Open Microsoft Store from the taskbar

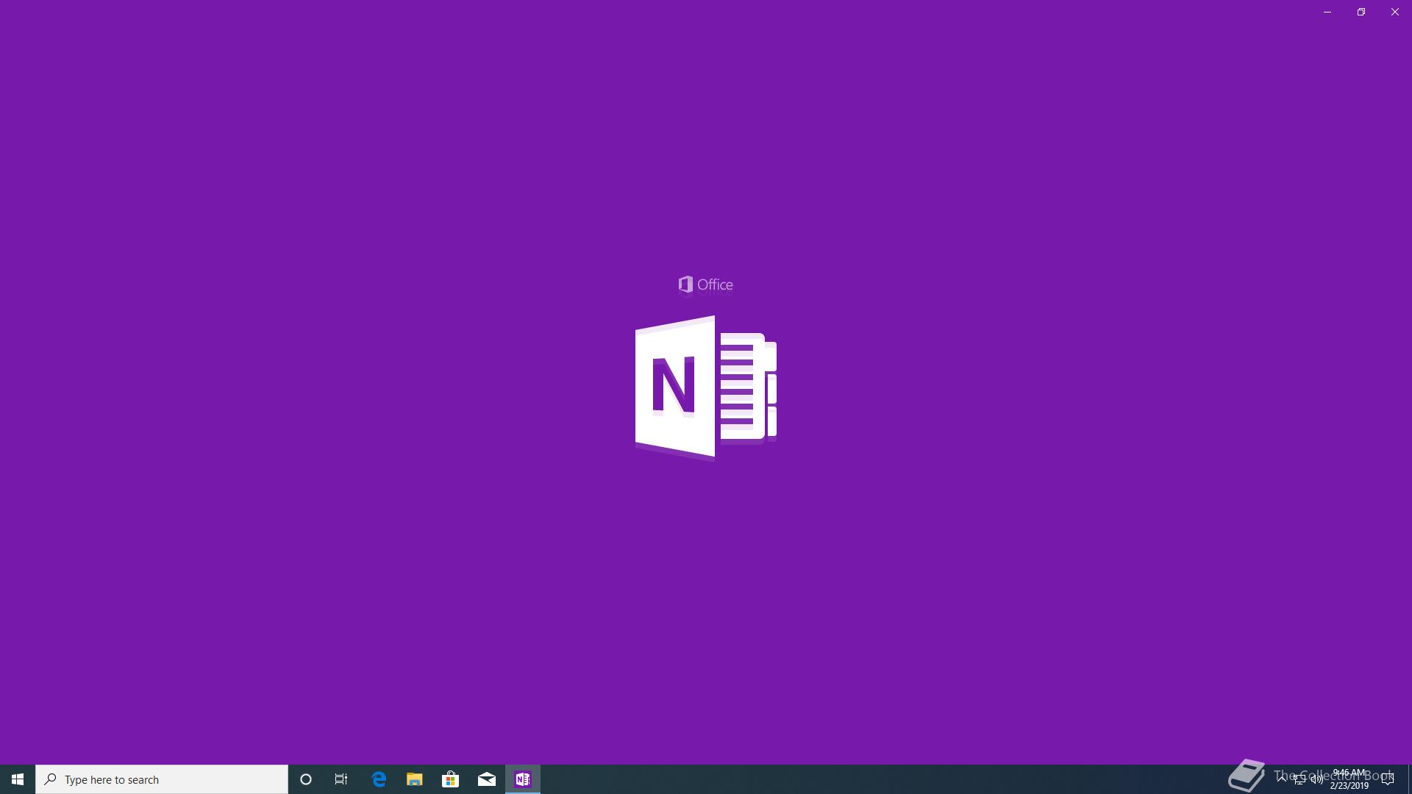tap(450, 779)
